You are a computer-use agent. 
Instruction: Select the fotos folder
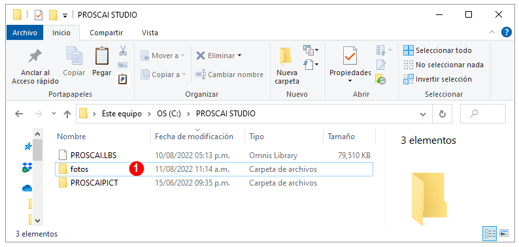tap(214, 169)
